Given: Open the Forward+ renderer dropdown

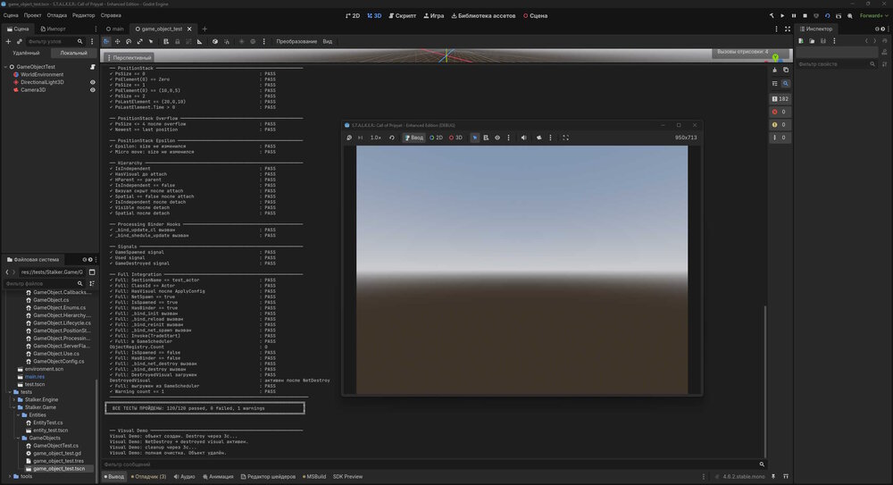Looking at the screenshot, I should [873, 16].
